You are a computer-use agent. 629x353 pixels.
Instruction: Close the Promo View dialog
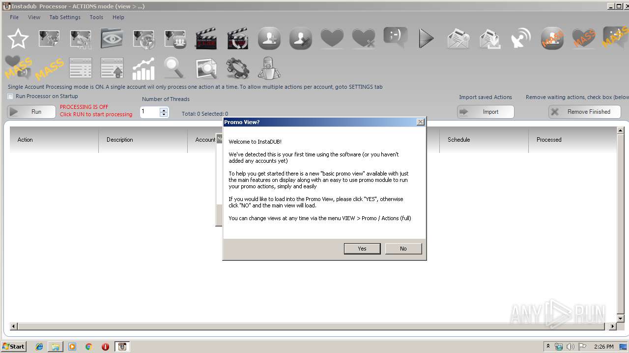point(420,122)
